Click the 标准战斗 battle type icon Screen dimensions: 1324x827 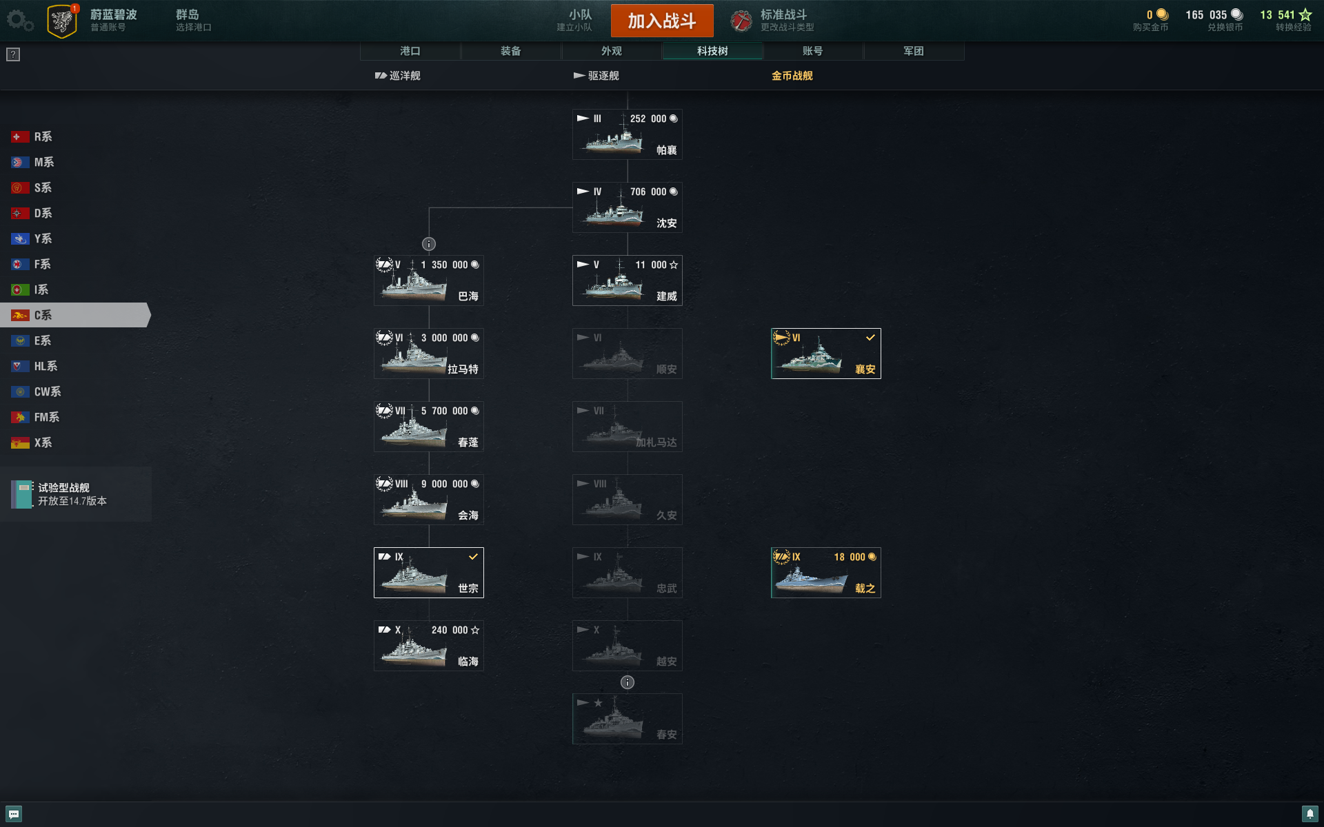(741, 21)
